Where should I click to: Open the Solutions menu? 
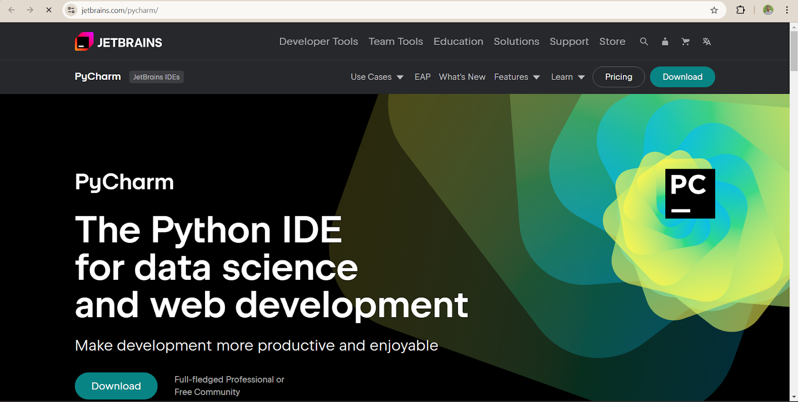517,41
